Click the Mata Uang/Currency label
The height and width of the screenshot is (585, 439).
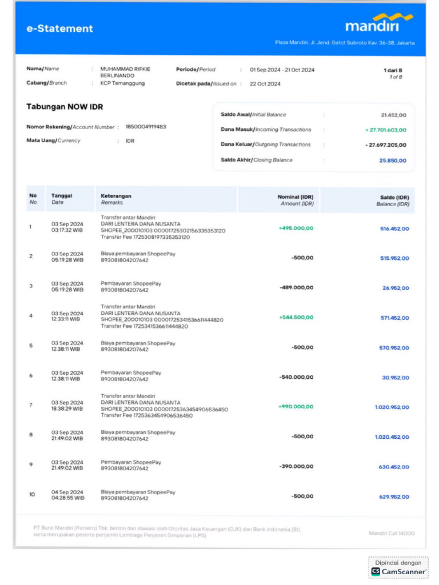(53, 141)
